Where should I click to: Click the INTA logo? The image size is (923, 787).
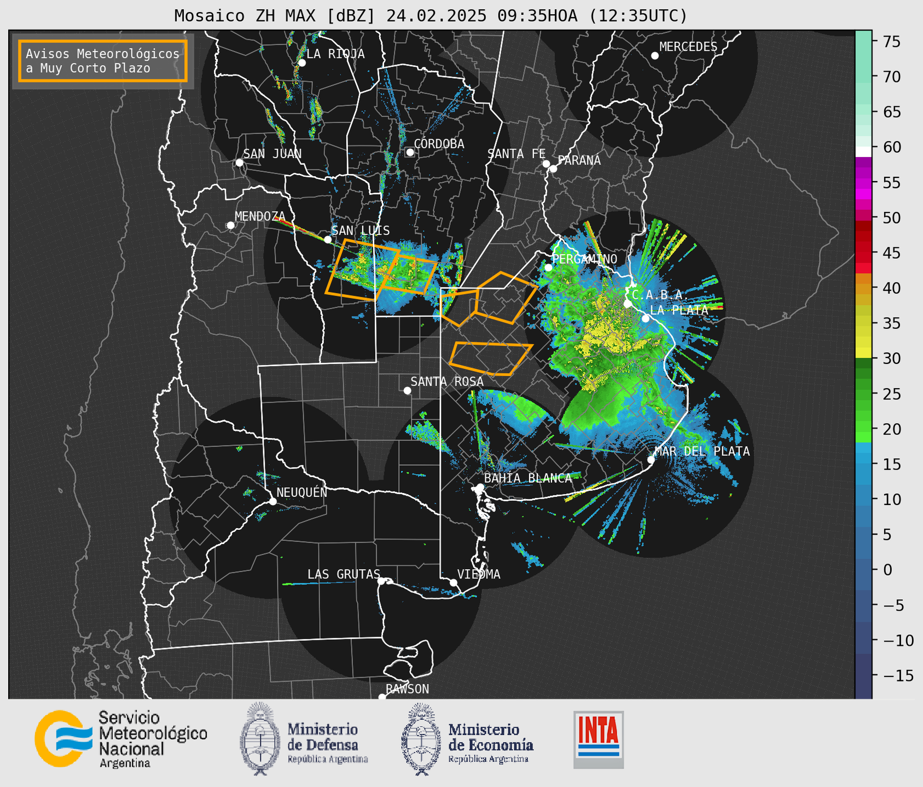(x=599, y=739)
